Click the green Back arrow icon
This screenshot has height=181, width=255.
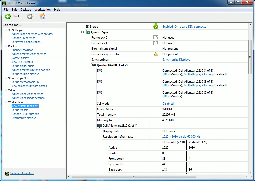[8, 16]
